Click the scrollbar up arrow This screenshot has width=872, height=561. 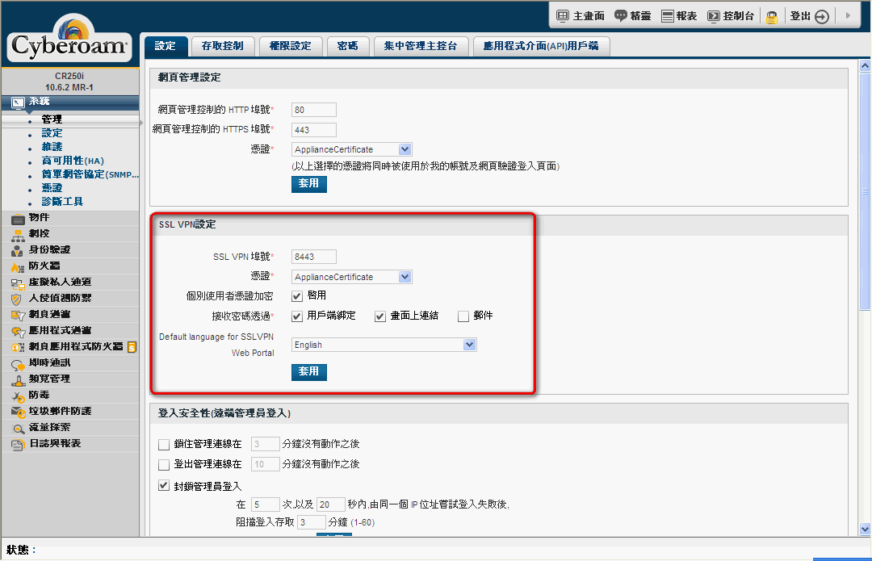pos(865,65)
